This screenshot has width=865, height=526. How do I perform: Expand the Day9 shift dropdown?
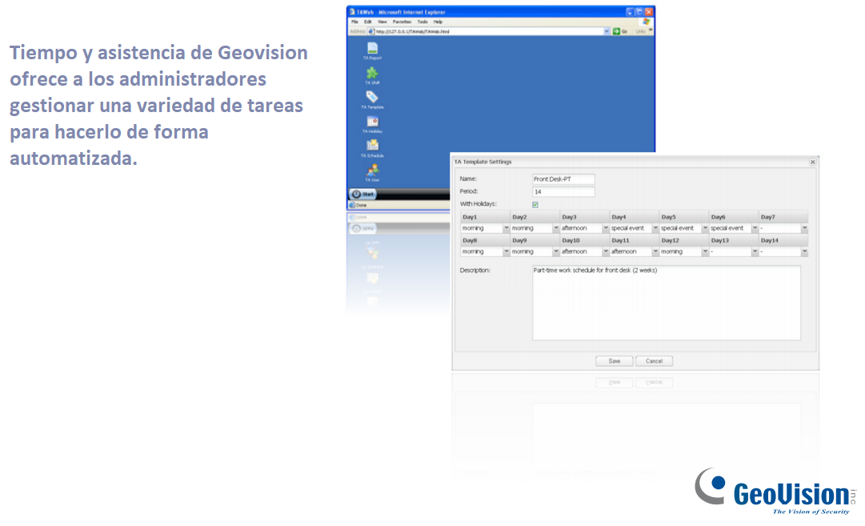coord(556,251)
